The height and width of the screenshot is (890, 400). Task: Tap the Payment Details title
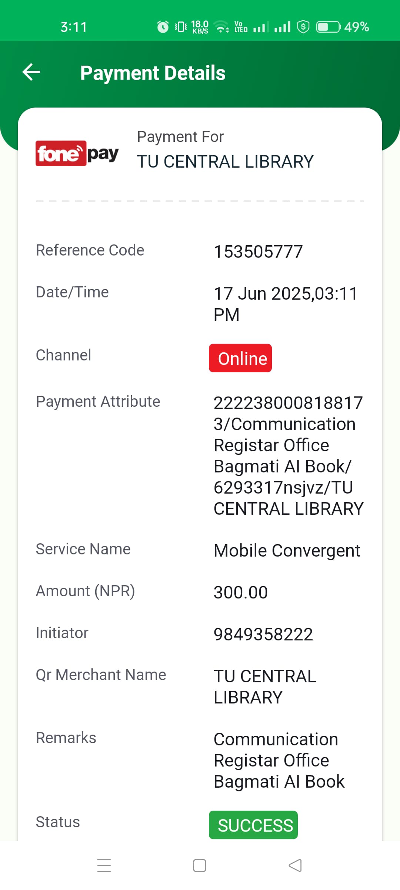tap(153, 73)
